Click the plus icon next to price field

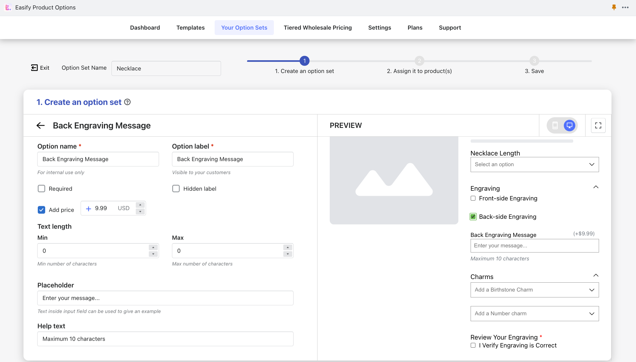click(88, 208)
